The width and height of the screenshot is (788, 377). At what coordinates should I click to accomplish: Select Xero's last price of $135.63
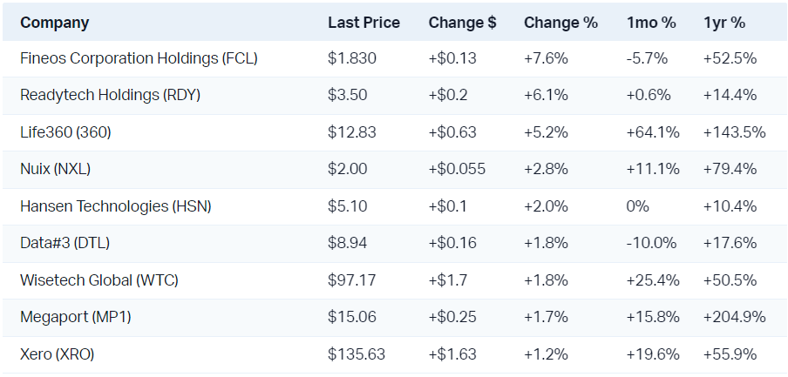pyautogui.click(x=357, y=354)
